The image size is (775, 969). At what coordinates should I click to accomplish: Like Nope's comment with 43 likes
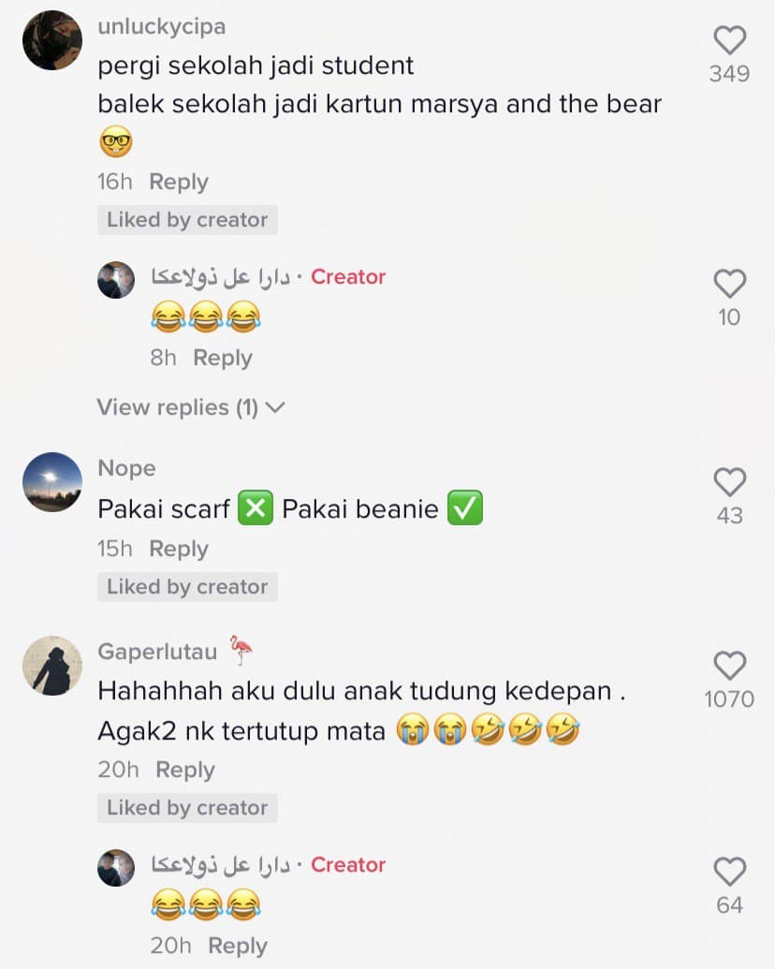[x=730, y=482]
